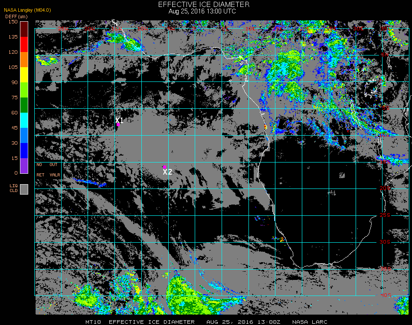
Task: Click the 'OUT VALR' legend label
Action: (55, 169)
